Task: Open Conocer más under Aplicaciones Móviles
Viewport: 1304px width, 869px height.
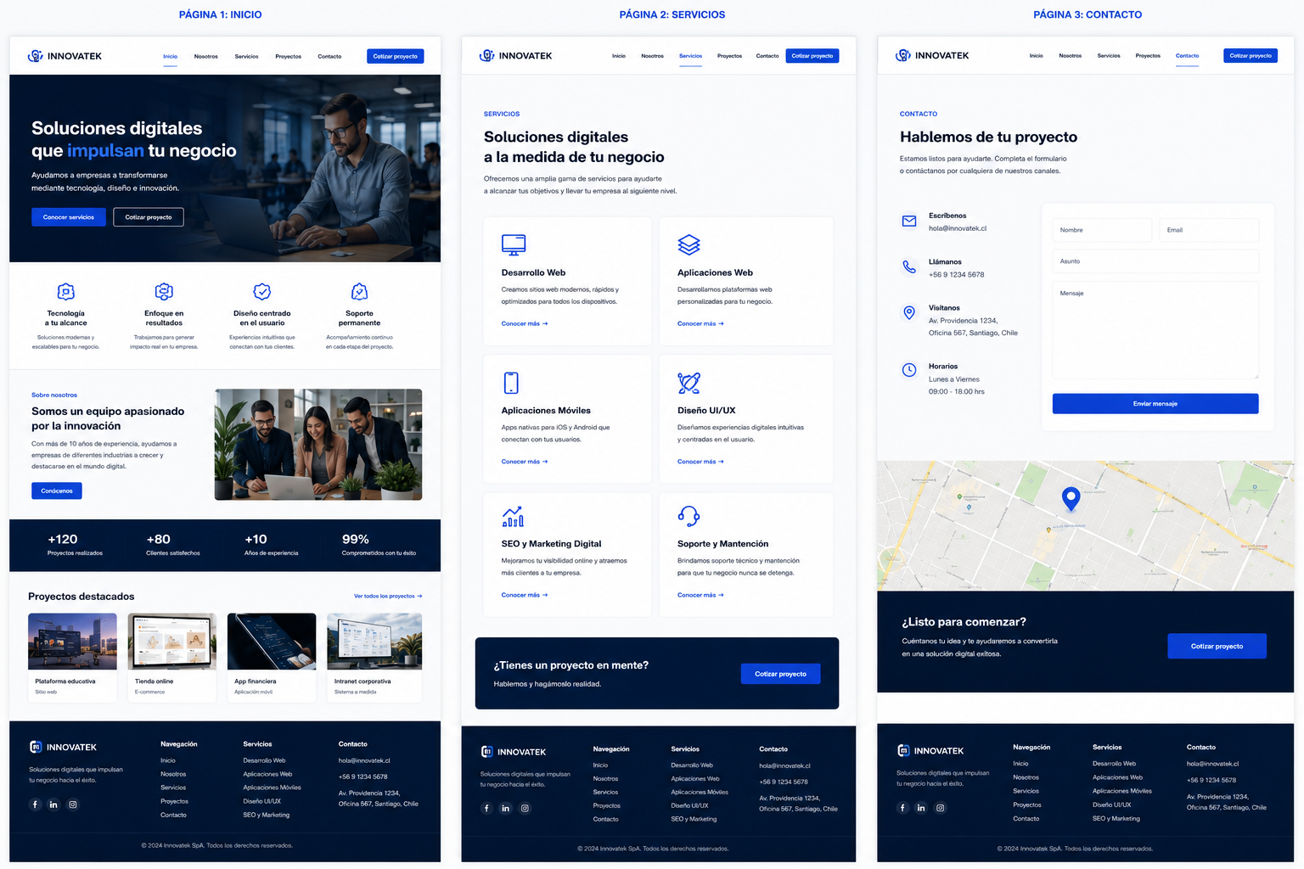Action: 525,462
